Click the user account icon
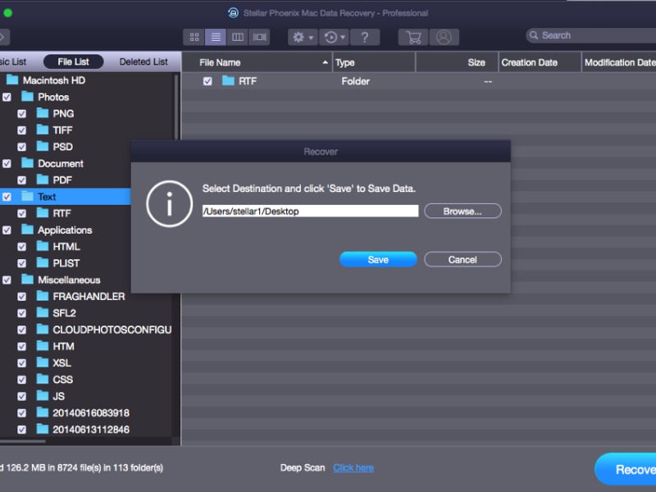This screenshot has height=492, width=656. [444, 37]
